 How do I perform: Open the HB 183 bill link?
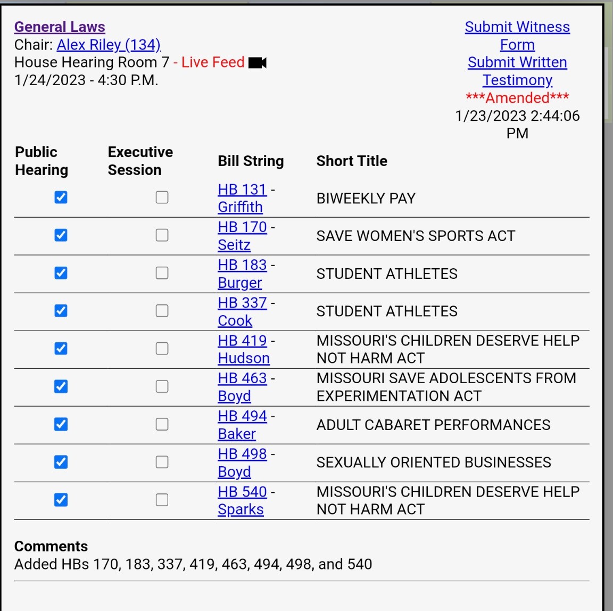pyautogui.click(x=243, y=265)
